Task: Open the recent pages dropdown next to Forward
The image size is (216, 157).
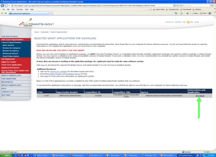Action: [x=9, y=6]
